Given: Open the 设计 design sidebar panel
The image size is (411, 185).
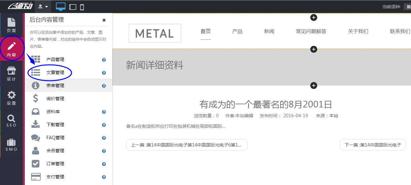Looking at the screenshot, I should coord(11,72).
